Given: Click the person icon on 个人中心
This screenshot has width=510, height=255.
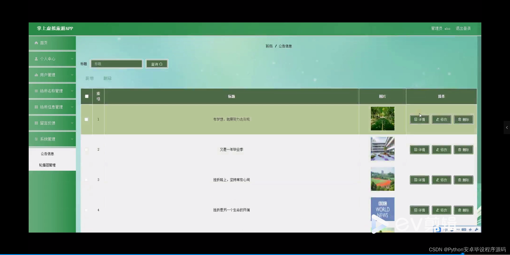Looking at the screenshot, I should point(36,59).
